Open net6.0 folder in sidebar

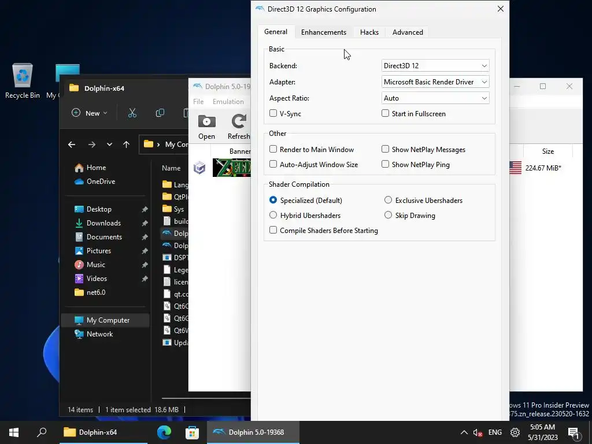90,293
